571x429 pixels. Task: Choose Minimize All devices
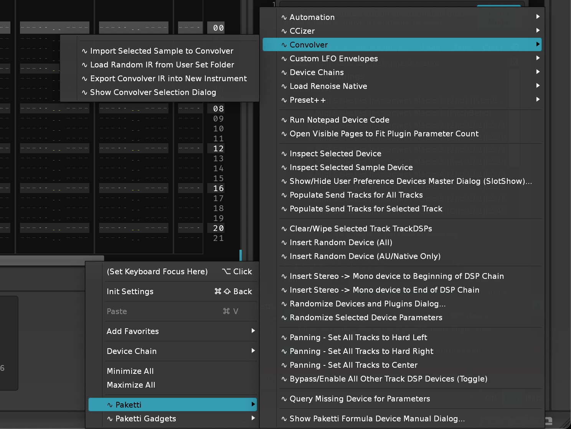pos(130,371)
